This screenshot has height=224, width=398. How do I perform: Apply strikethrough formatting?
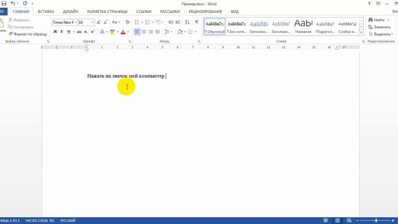[x=79, y=32]
